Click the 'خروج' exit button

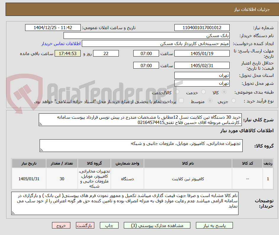61,225
